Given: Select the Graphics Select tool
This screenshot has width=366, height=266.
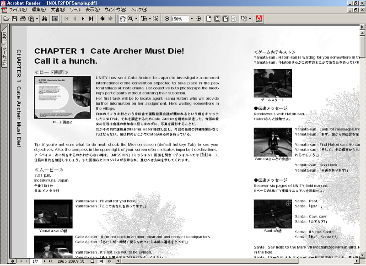Looking at the screenshot, I should (156, 19).
